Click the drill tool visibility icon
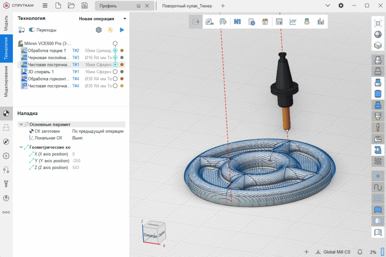 (x=378, y=128)
